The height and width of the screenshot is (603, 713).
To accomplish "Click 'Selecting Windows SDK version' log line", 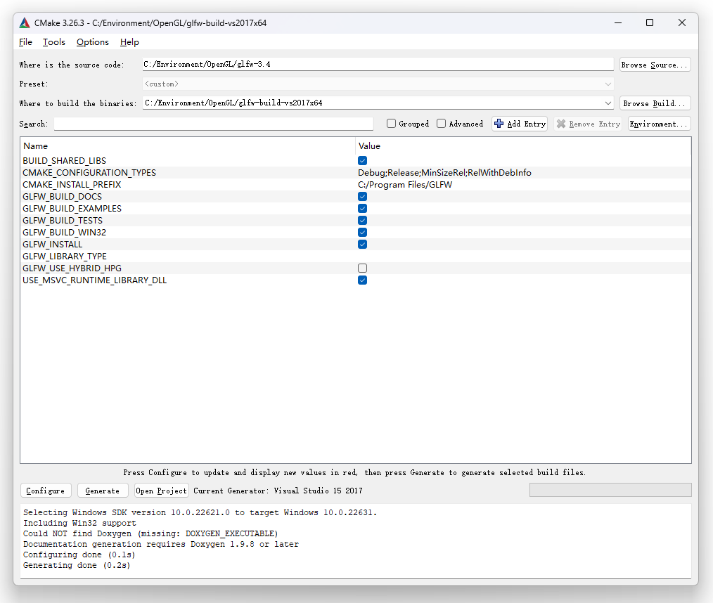I will click(200, 512).
